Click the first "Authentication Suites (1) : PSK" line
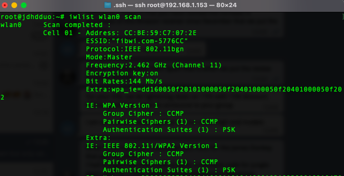The width and height of the screenshot is (344, 176). (x=169, y=130)
